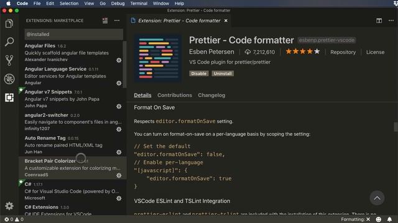Click the extensions list scrollbar
Screen dimensions: 398x223
(124, 64)
